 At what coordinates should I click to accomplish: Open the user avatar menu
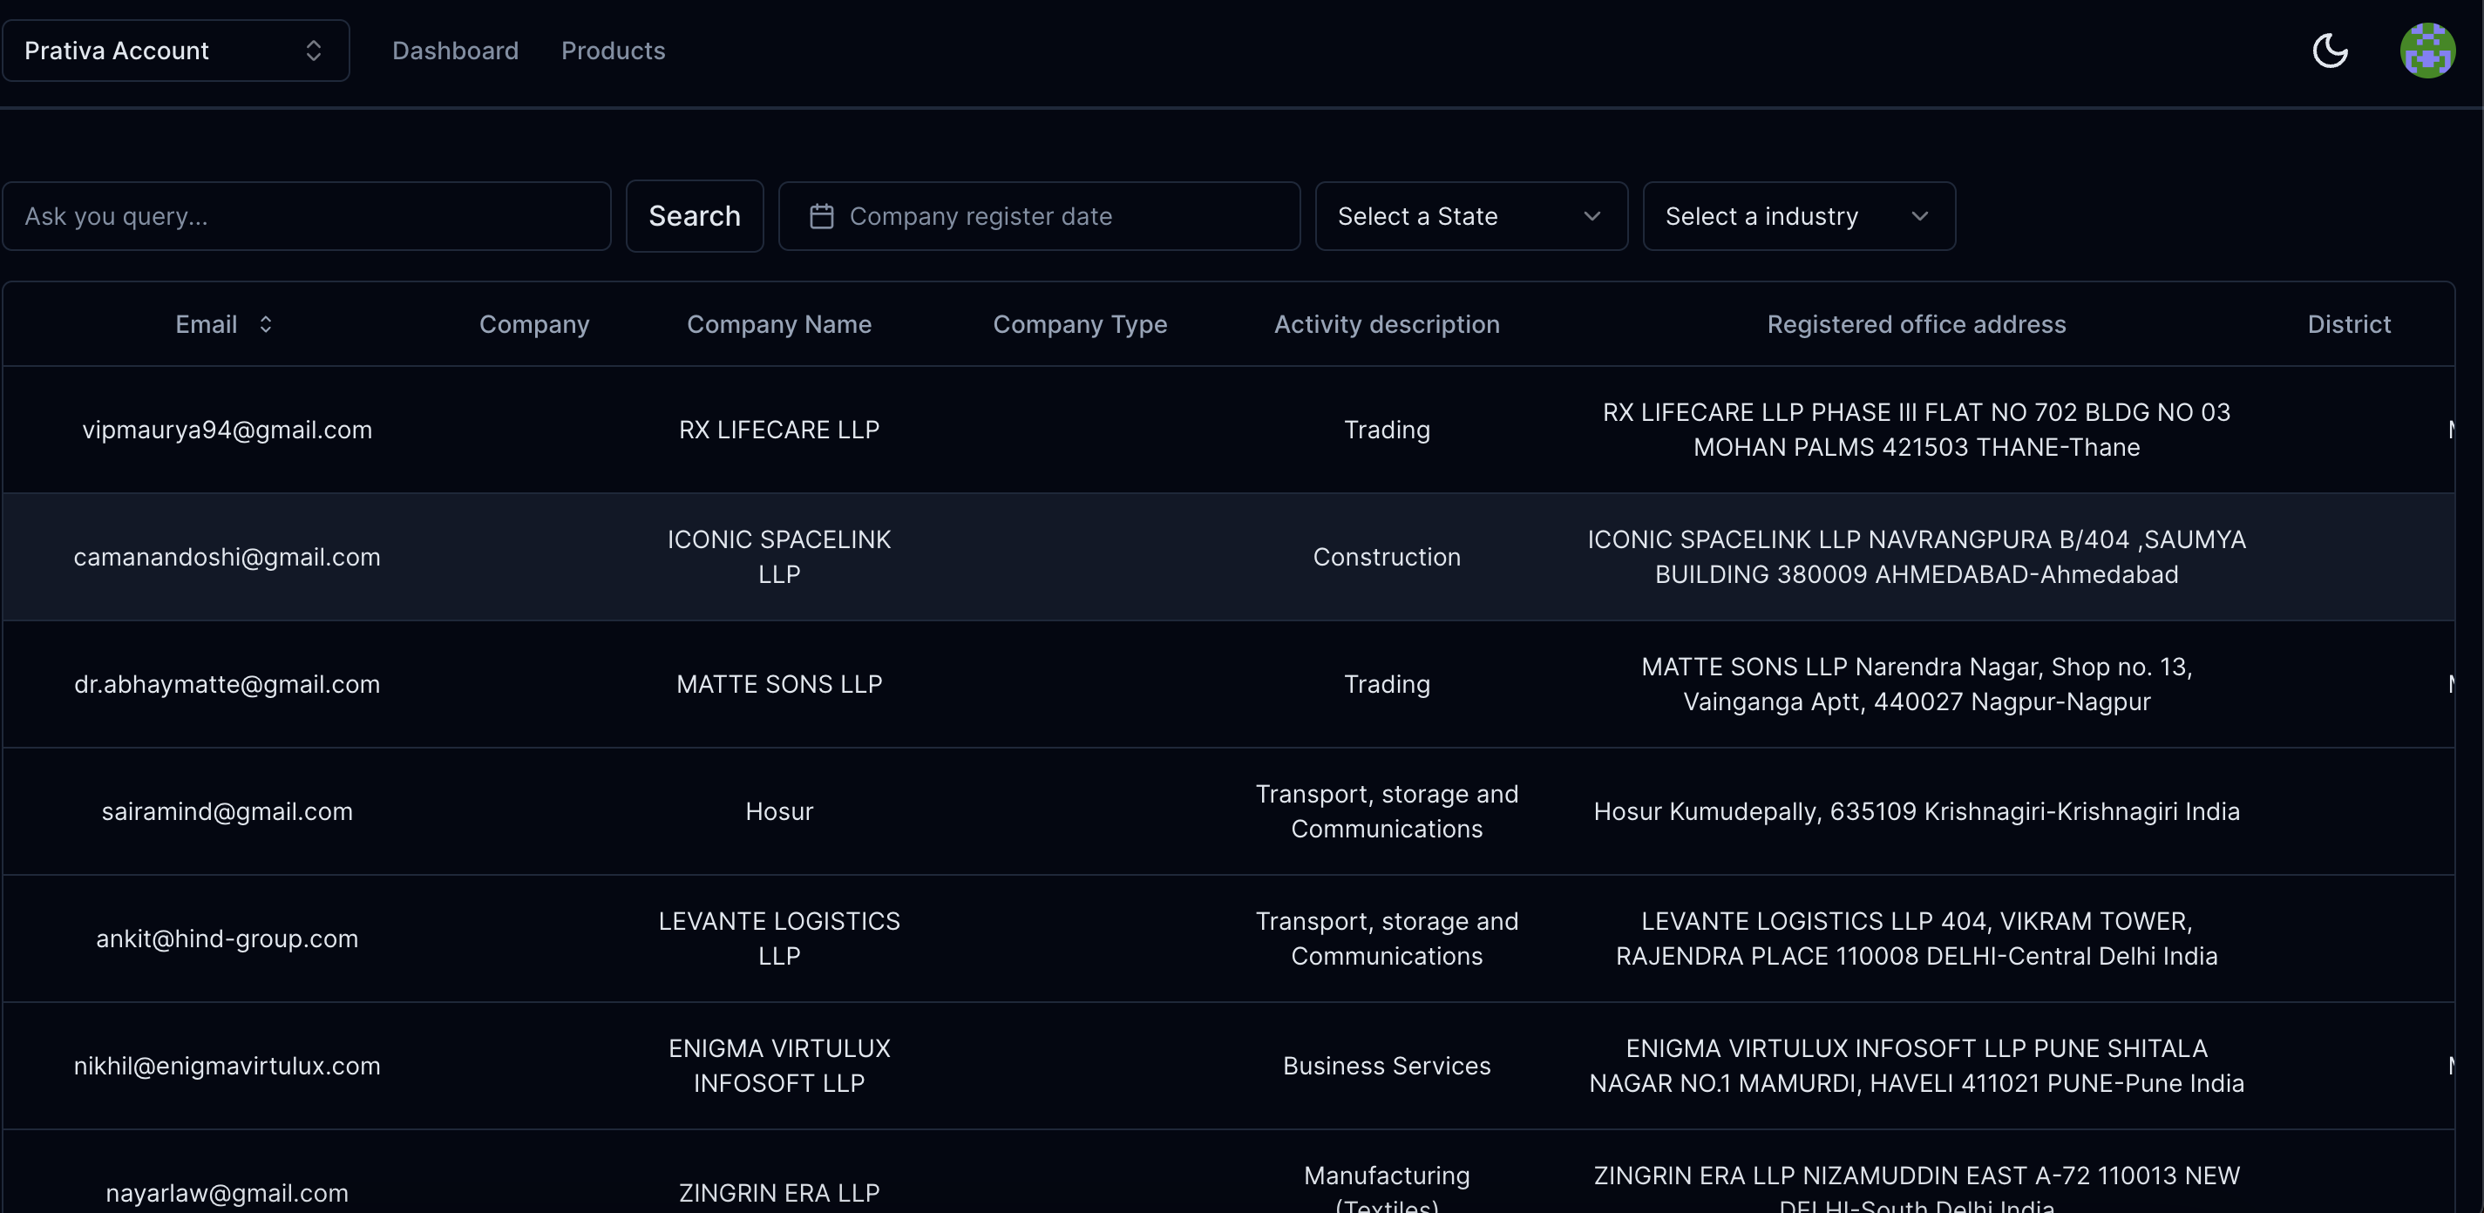(x=2426, y=51)
